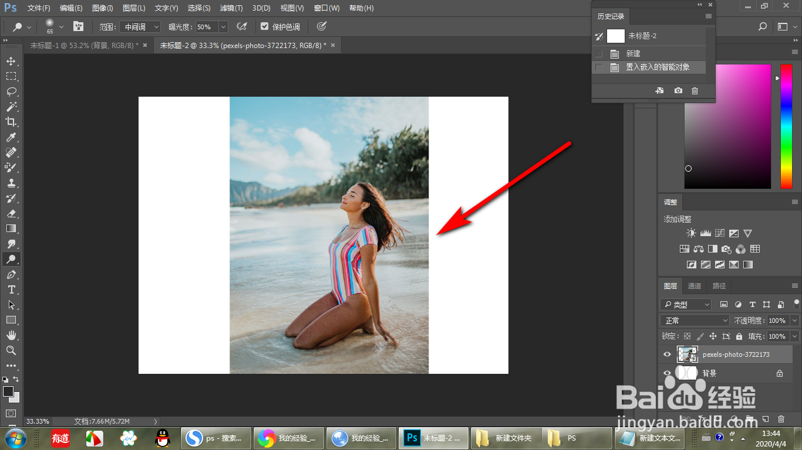Hide the pexels-photo-3722173 layer

pos(667,354)
